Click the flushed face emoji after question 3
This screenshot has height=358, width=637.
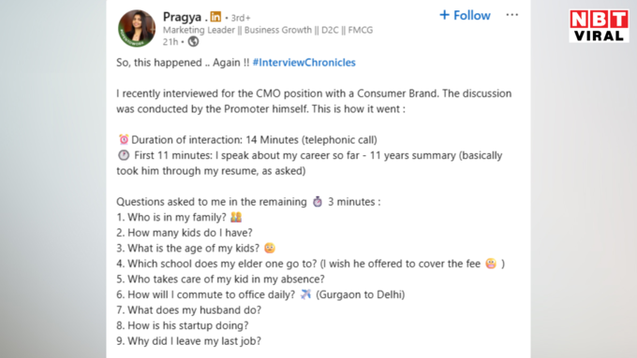coord(270,248)
